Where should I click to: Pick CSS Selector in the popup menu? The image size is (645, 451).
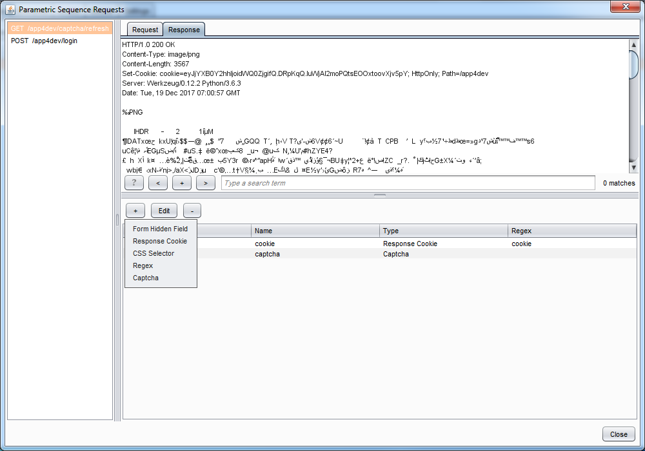[161, 253]
